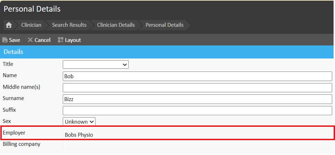Click the Details section header
The image size is (335, 155).
(x=167, y=52)
